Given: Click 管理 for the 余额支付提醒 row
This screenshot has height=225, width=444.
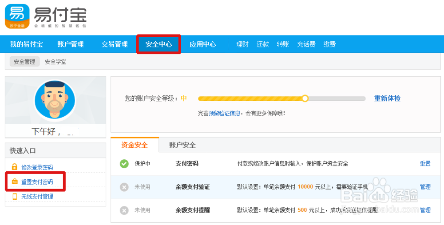Looking at the screenshot, I should (425, 210).
